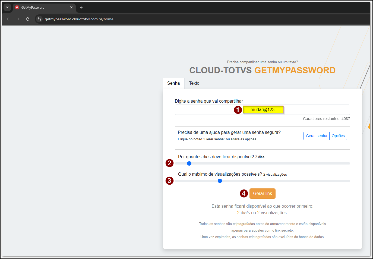Expand the tab search dropdown
Screen dimensions: 373x259
(x=7, y=7)
